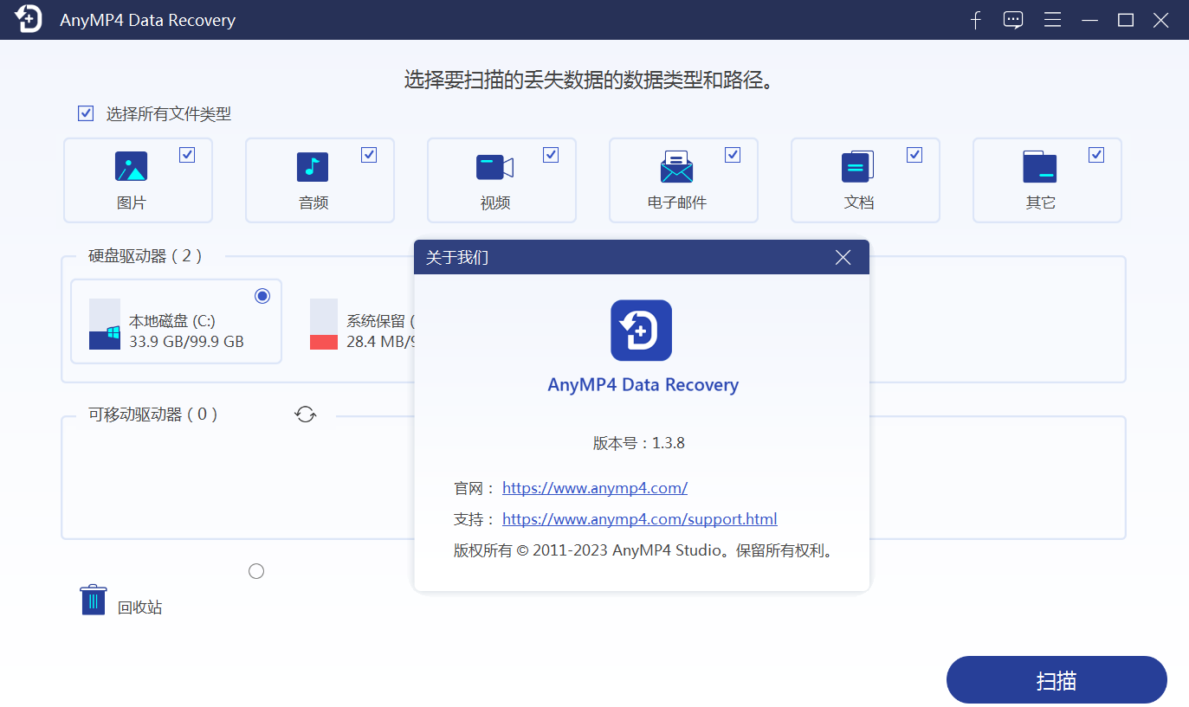Uncheck the 音频 file type checkbox
The height and width of the screenshot is (707, 1189).
coord(369,155)
